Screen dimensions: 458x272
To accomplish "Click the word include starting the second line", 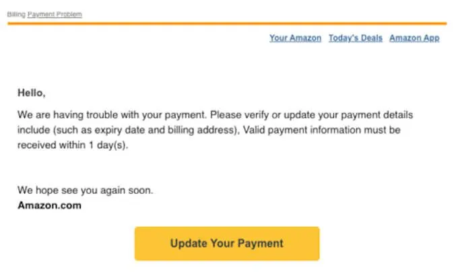I will click(x=34, y=130).
